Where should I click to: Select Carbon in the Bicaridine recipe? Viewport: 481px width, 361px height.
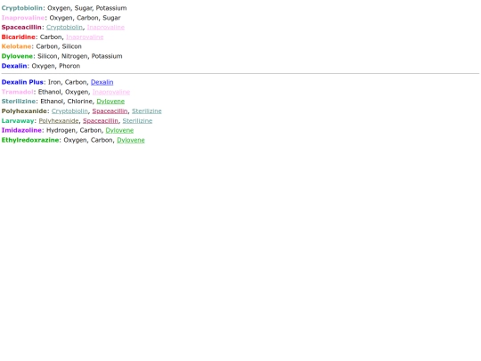(51, 37)
